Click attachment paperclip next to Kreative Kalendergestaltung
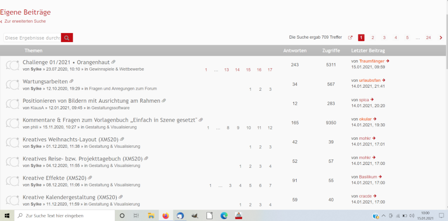 click(x=121, y=197)
